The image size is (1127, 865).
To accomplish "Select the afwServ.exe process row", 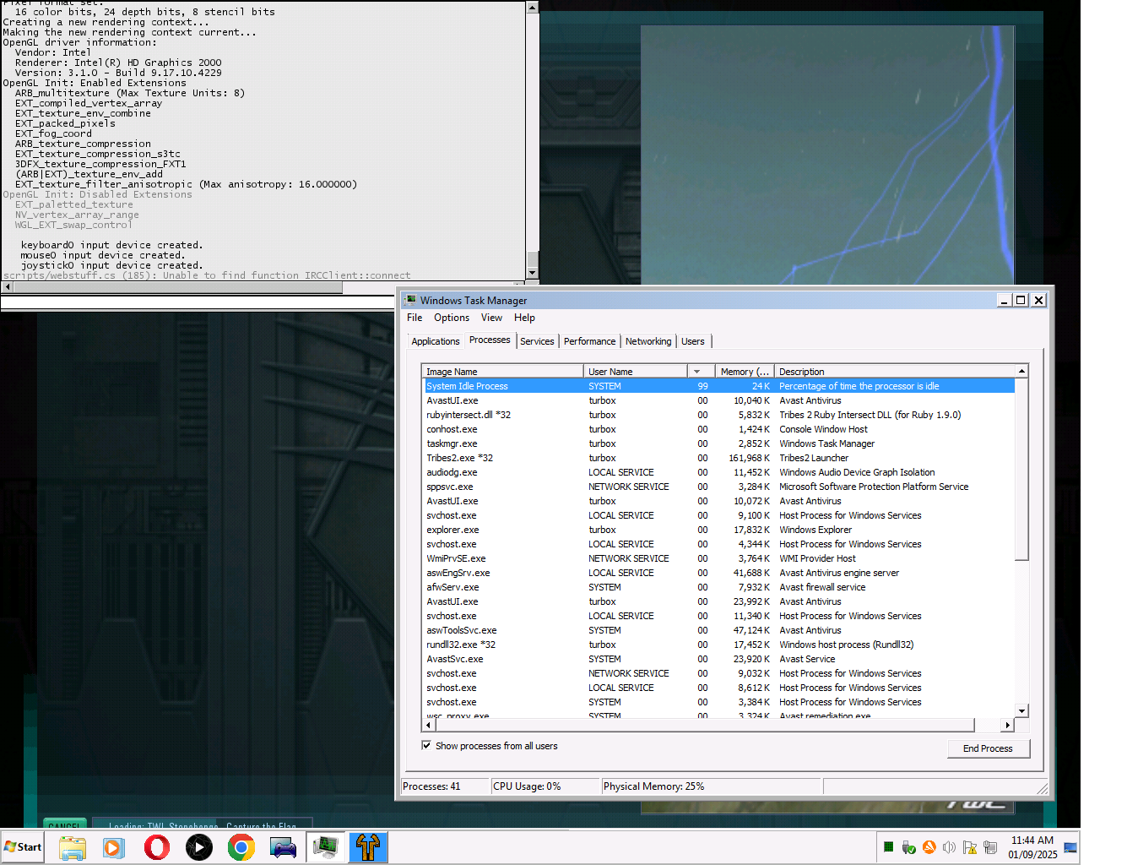I will click(x=718, y=587).
